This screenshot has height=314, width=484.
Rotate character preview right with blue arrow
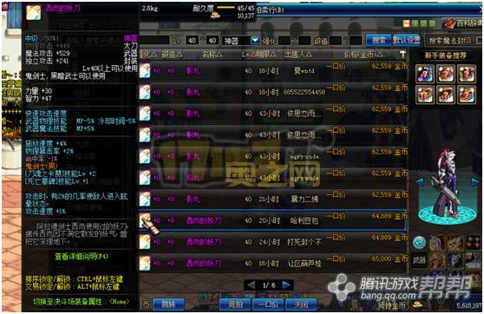(475, 181)
